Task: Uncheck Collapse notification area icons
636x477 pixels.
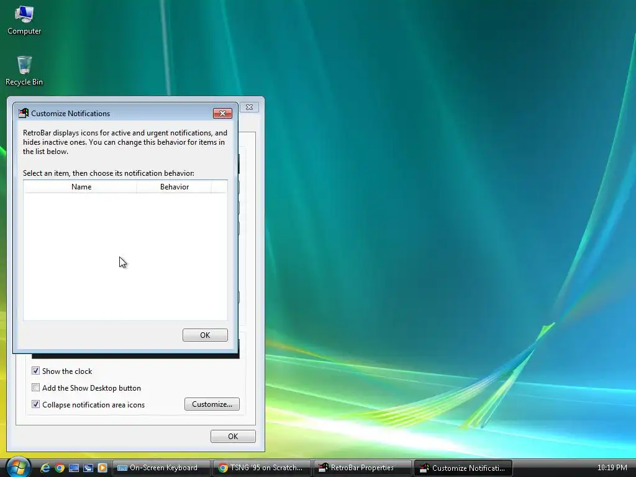Action: click(35, 404)
